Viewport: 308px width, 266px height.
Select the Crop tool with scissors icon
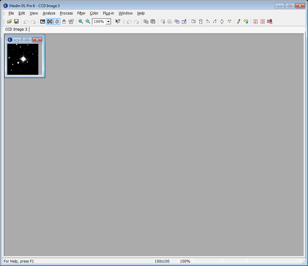pos(163,21)
